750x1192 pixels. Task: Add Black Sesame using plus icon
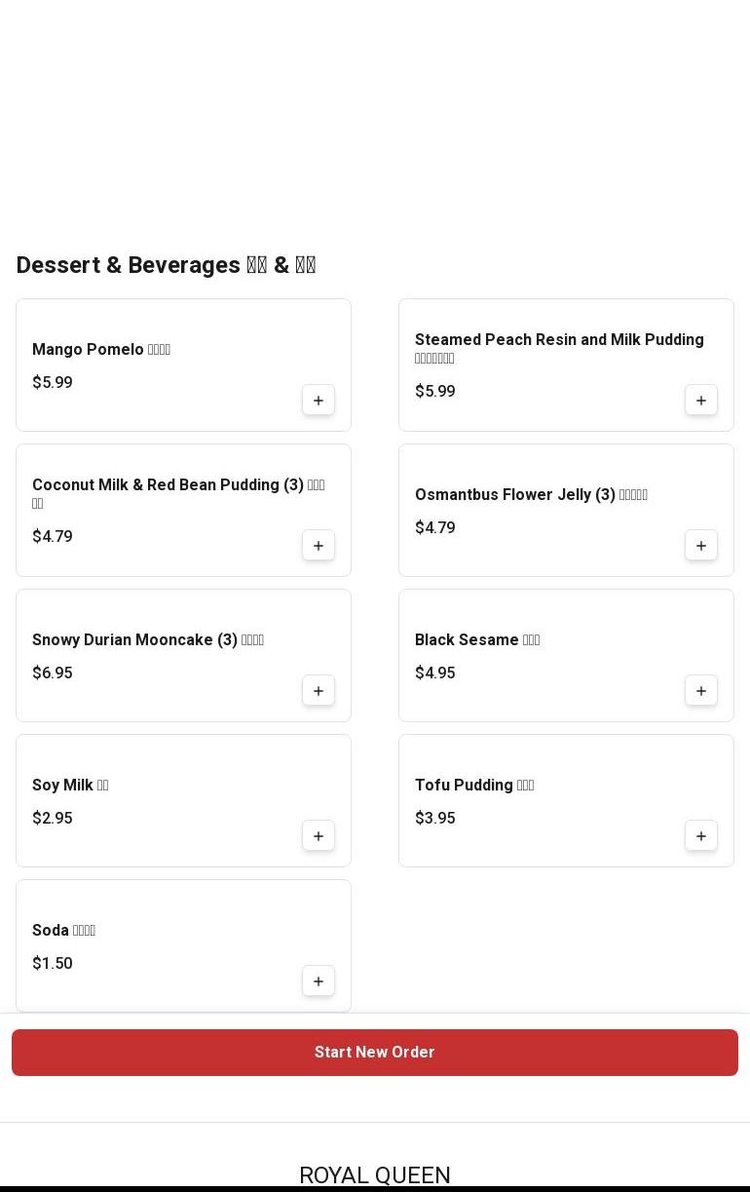click(701, 691)
